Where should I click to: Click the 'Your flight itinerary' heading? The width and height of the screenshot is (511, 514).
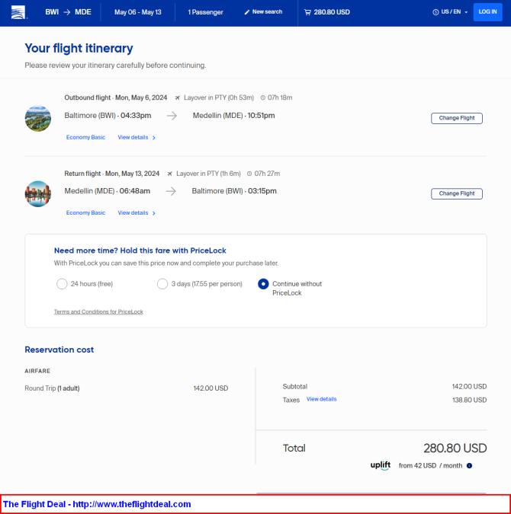pos(79,48)
